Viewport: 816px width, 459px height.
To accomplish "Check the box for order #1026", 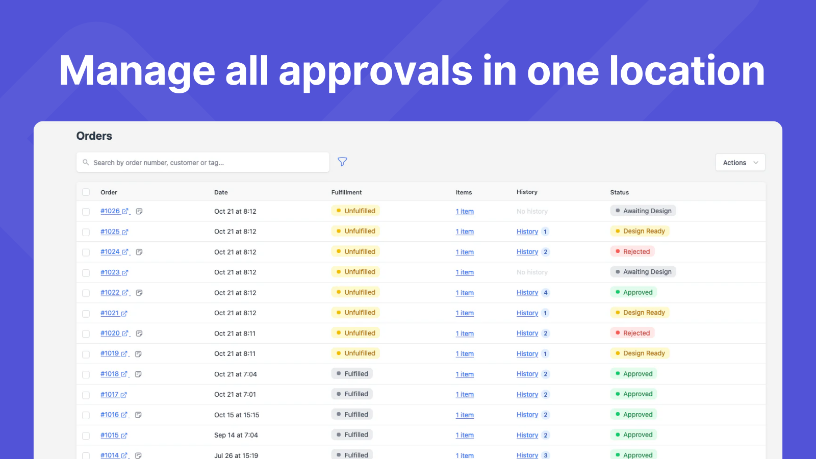I will [x=86, y=212].
